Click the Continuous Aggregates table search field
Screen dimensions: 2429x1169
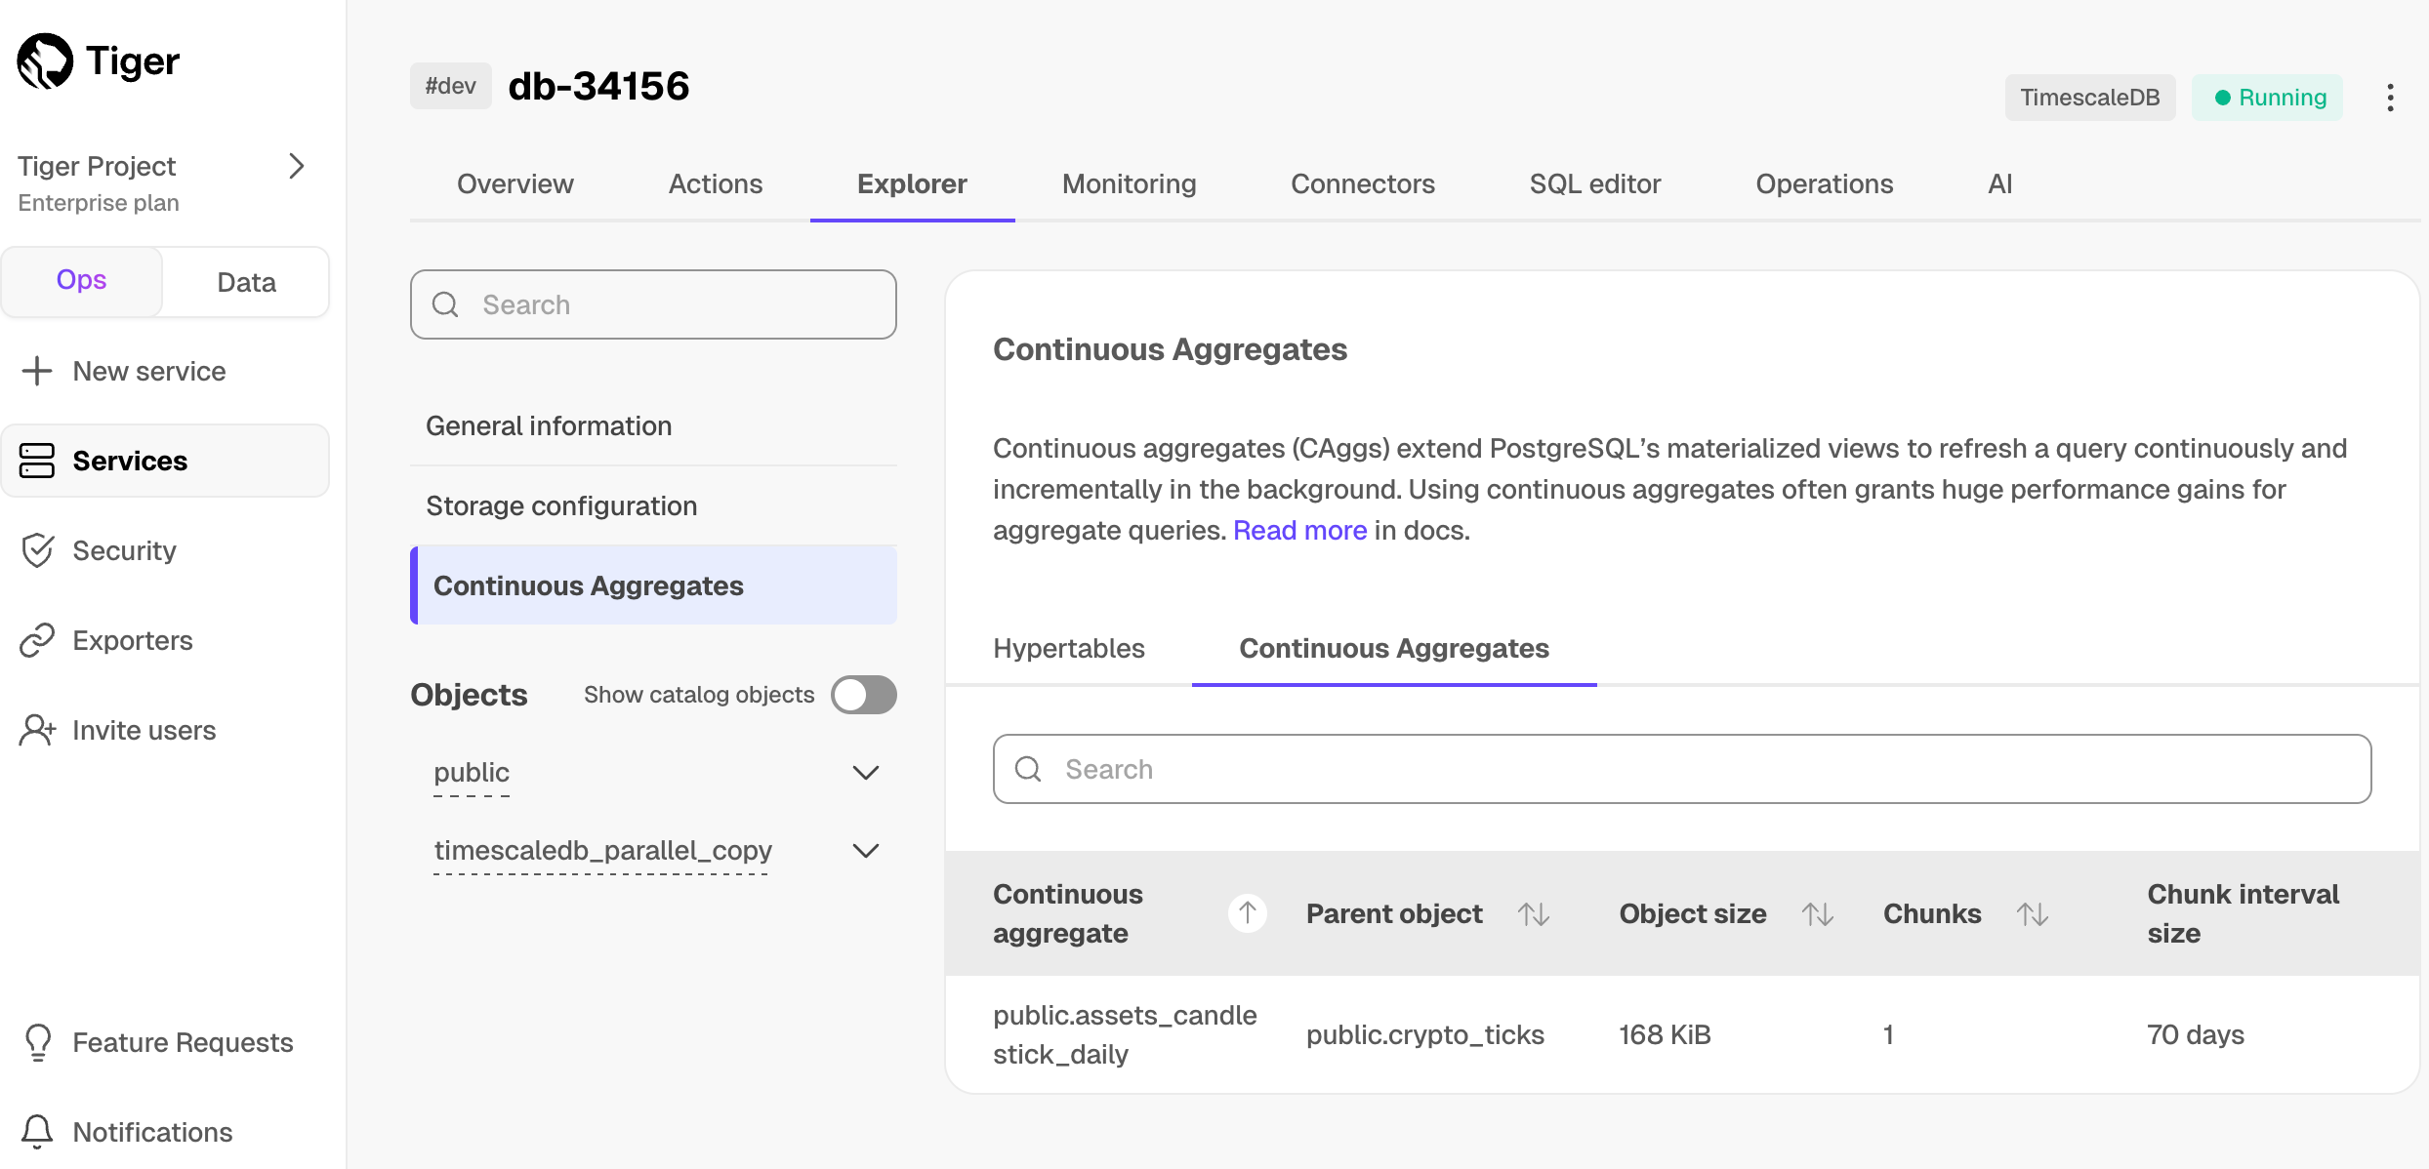tap(1681, 769)
